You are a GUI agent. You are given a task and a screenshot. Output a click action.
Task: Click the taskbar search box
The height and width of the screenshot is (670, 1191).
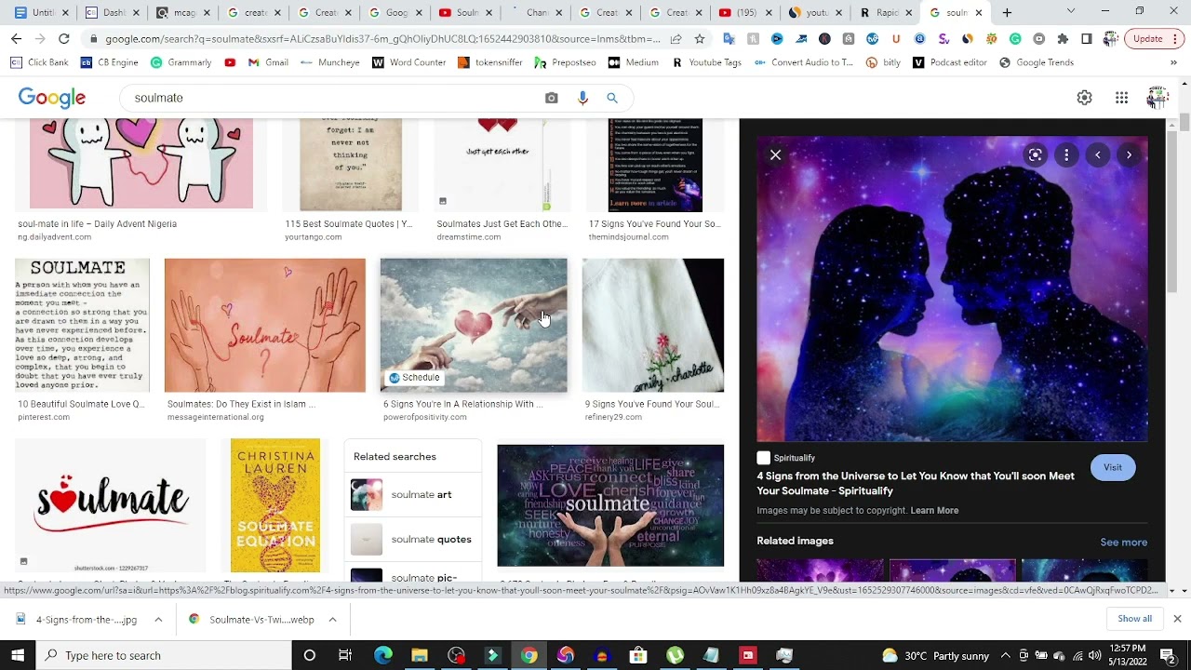164,655
